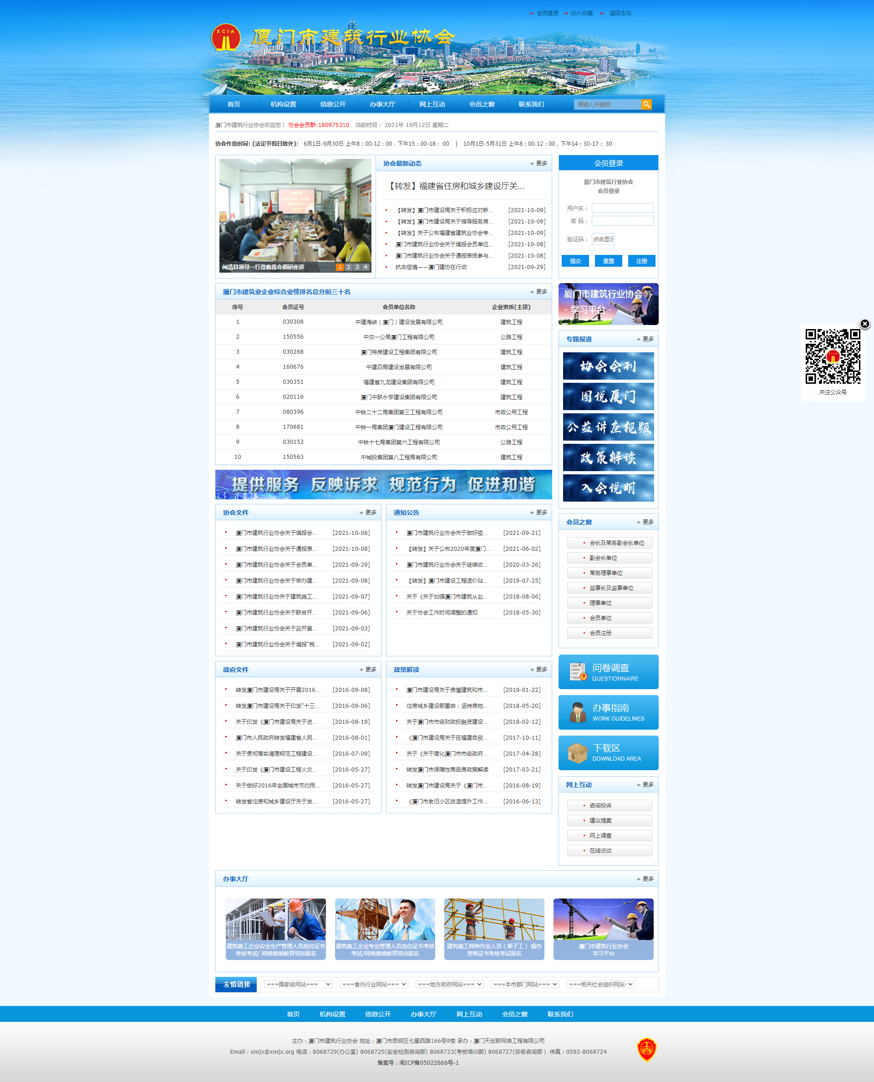Click 加入收藏 link at page top
The image size is (874, 1082).
point(581,13)
